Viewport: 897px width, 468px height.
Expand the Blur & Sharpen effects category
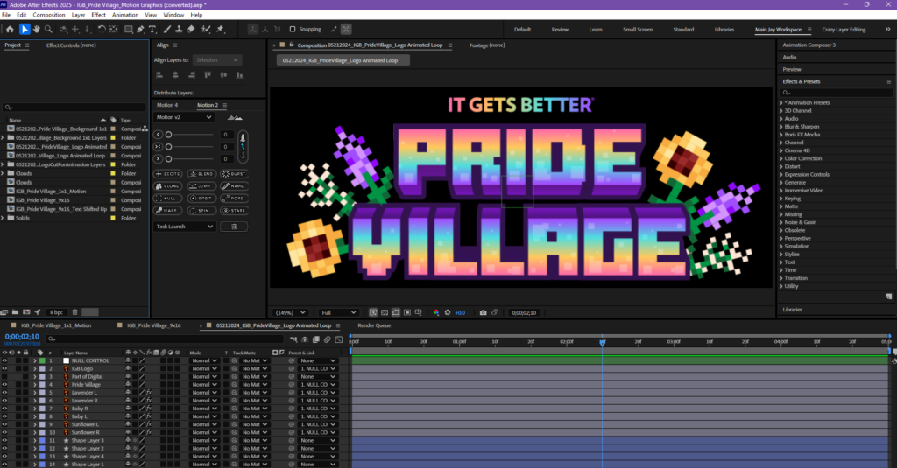coord(781,127)
